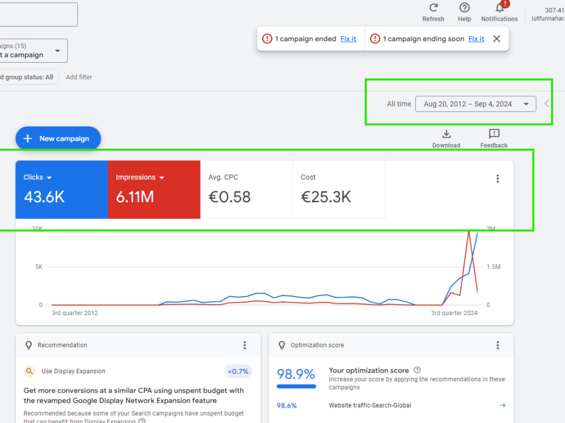
Task: Open the performance chart card's options menu
Action: 498,178
